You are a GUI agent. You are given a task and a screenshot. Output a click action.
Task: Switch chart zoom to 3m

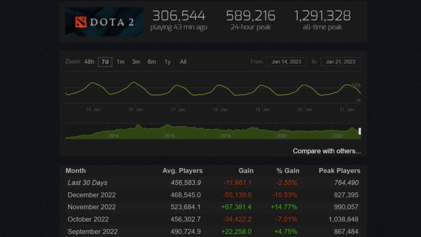(136, 62)
